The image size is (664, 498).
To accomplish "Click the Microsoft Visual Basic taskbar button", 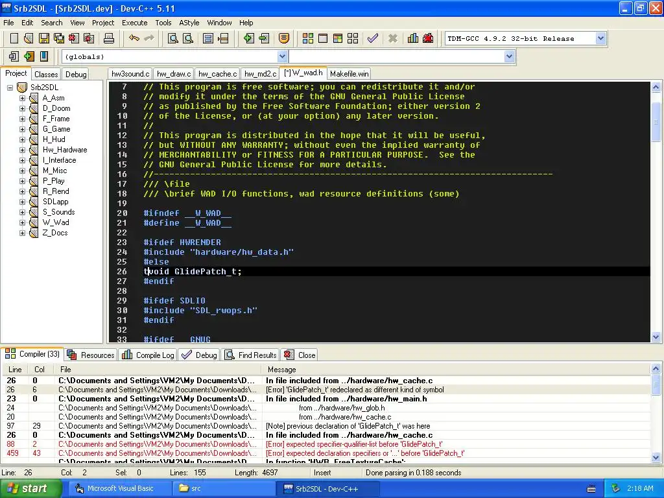I will (x=120, y=488).
